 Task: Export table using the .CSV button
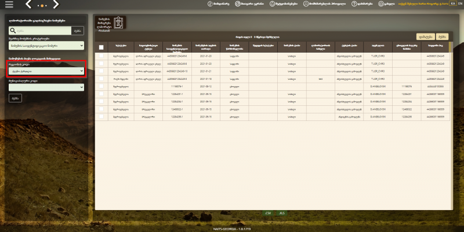click(268, 213)
